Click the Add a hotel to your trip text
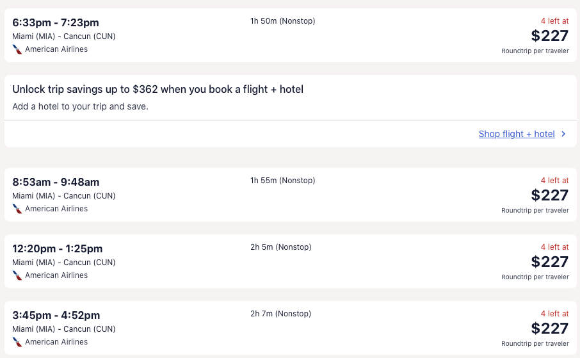The width and height of the screenshot is (580, 358). pyautogui.click(x=80, y=106)
